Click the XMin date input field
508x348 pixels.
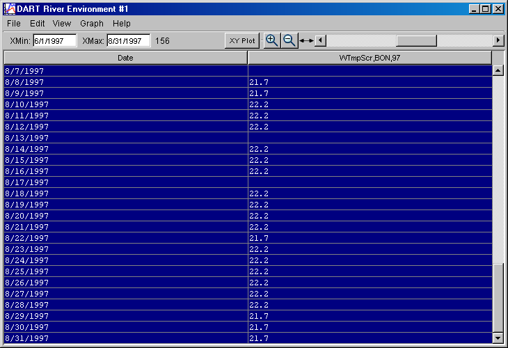(54, 41)
